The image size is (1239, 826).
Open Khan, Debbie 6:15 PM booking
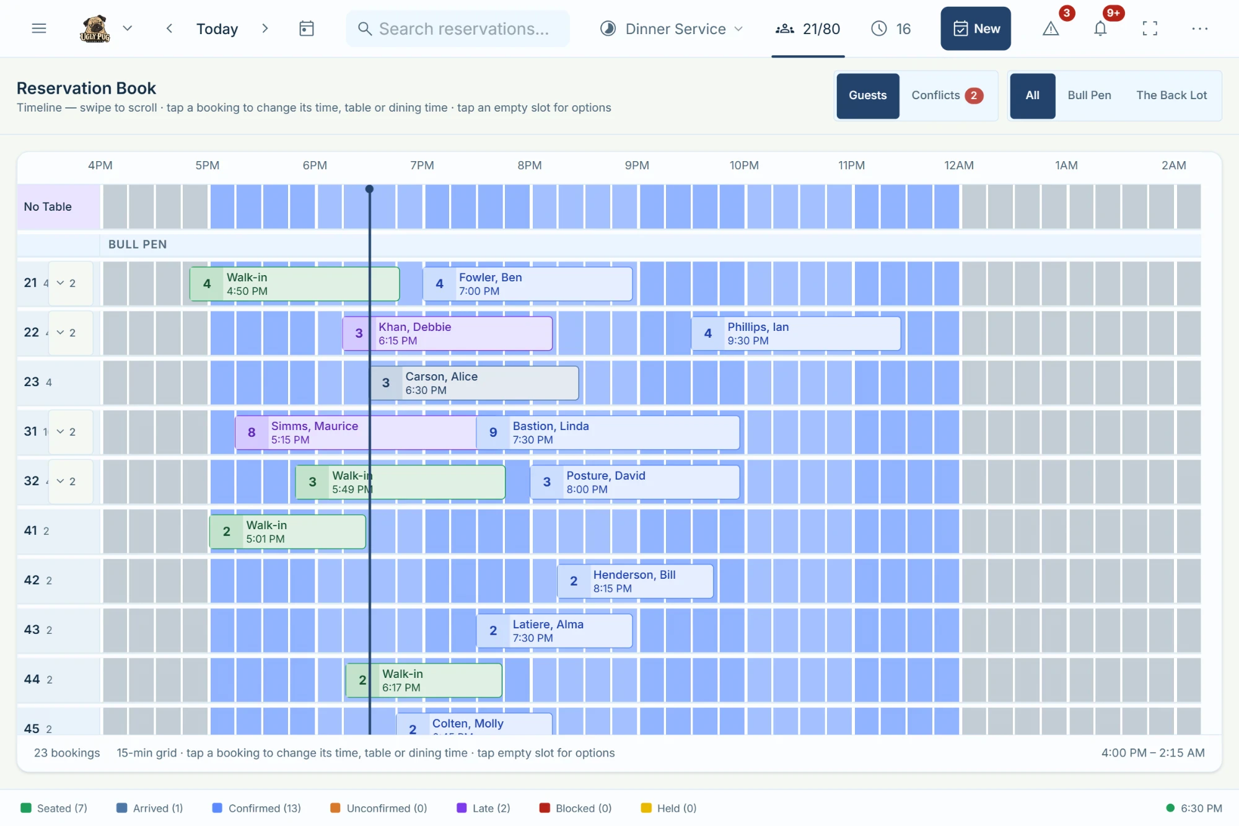tap(447, 333)
